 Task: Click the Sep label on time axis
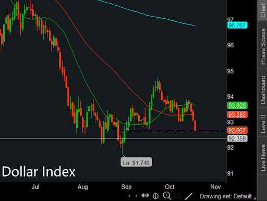[x=126, y=187]
